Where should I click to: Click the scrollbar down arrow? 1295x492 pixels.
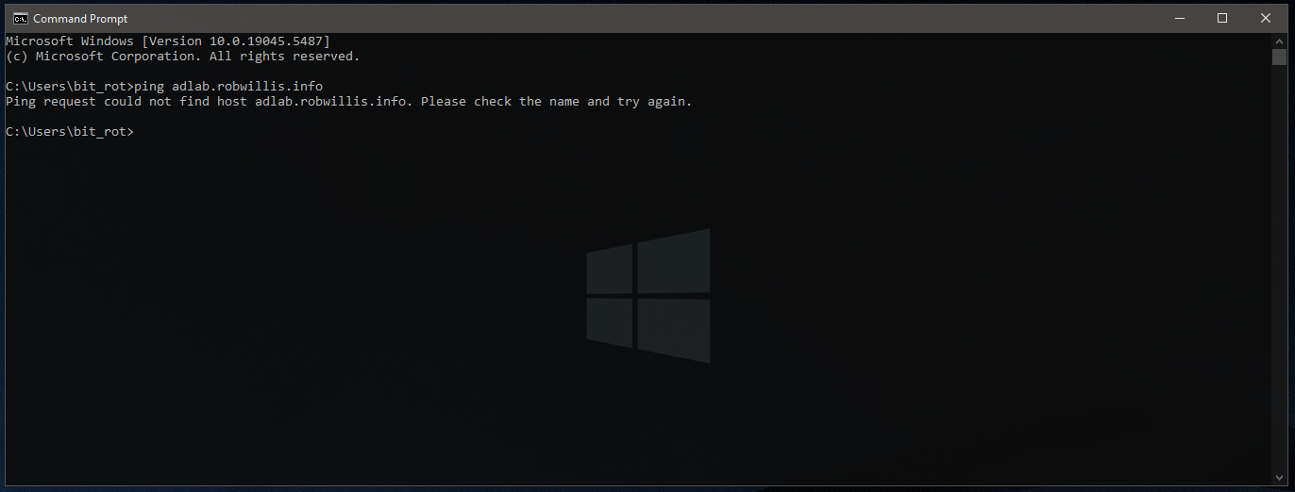1279,477
